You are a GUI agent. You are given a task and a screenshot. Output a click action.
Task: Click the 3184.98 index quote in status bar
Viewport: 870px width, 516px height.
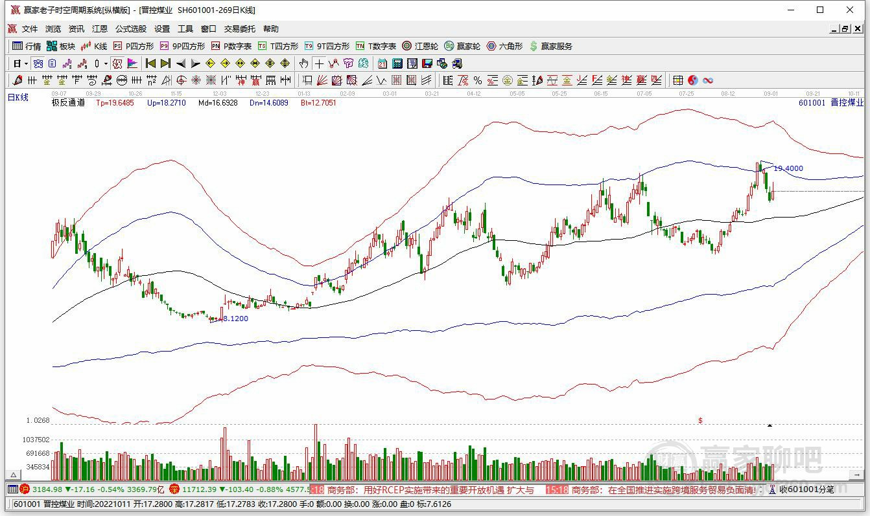(47, 490)
